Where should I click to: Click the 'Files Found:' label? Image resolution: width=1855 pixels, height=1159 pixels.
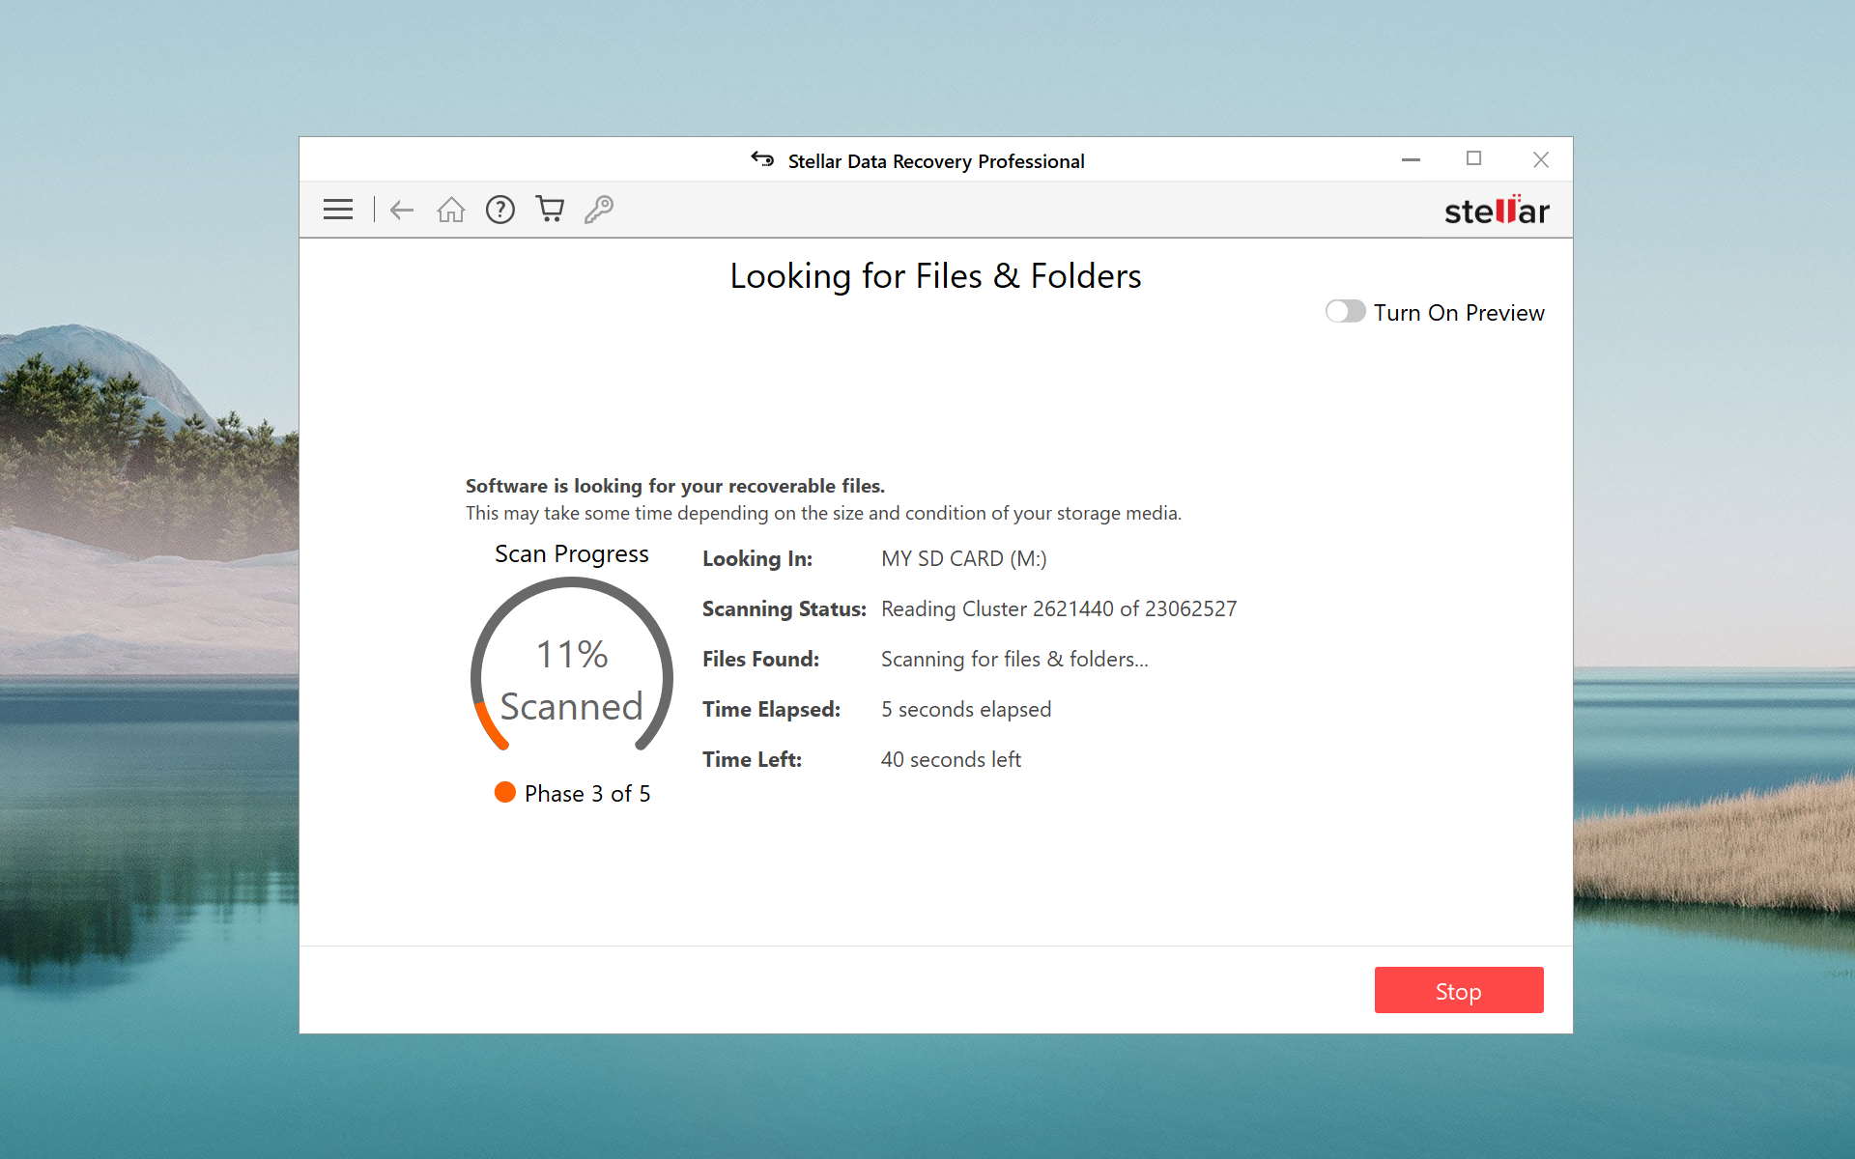[760, 659]
